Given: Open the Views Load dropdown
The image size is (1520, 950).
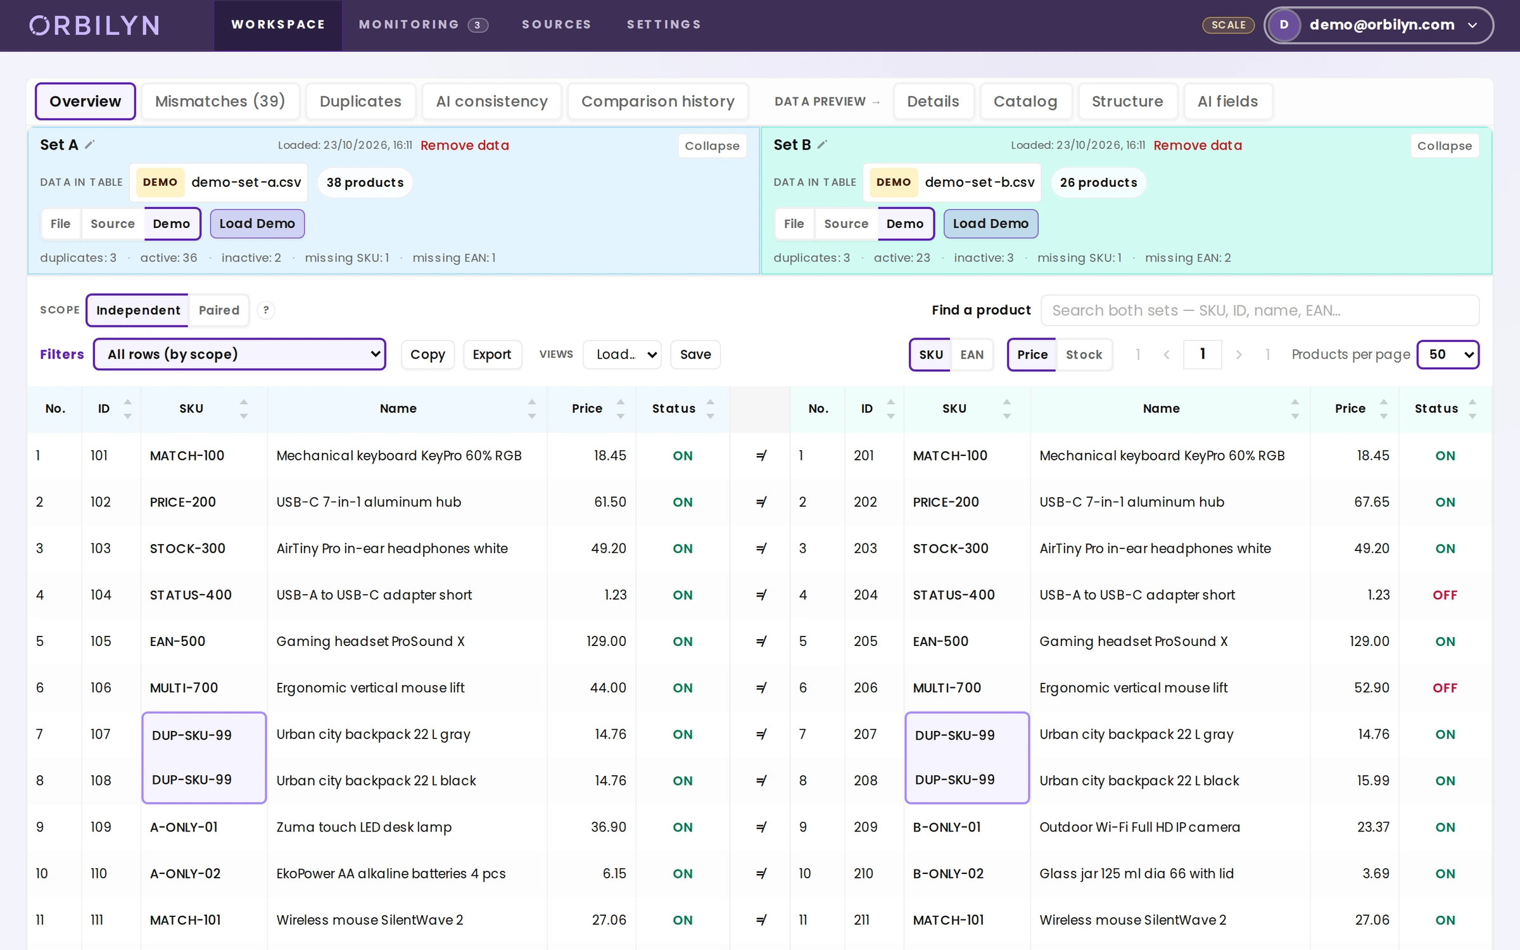Looking at the screenshot, I should [623, 355].
